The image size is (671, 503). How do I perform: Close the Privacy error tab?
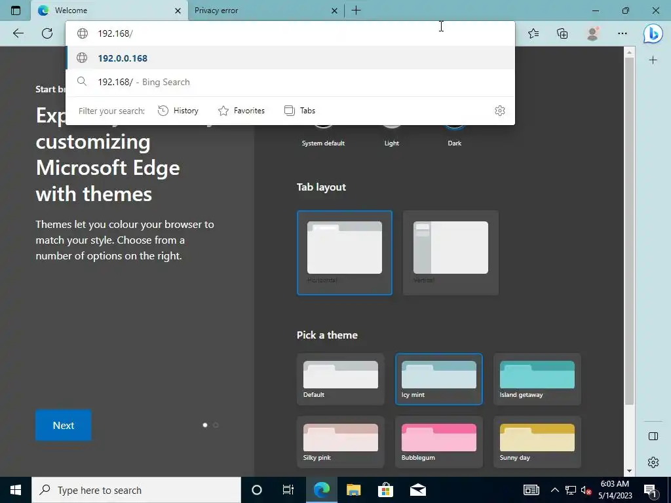(x=335, y=10)
